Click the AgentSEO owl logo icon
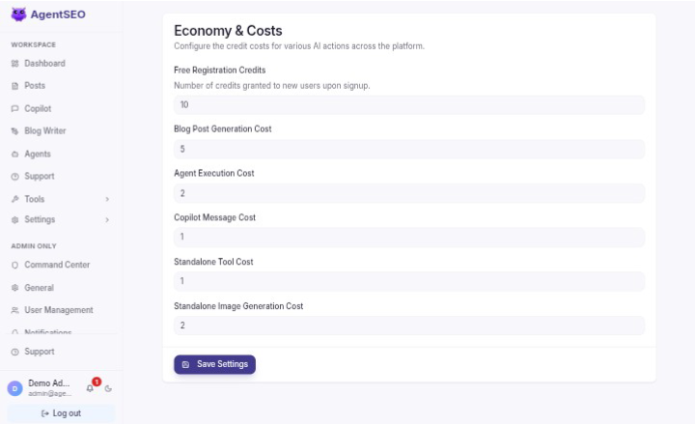This screenshot has width=695, height=425. click(18, 14)
